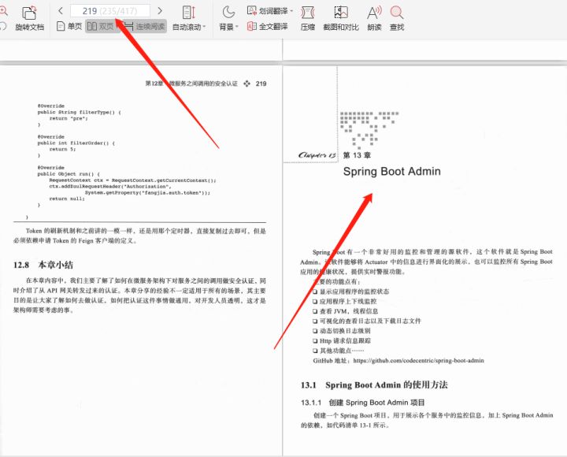567x457 pixels.
Task: Click the Compress (压缩) tool
Action: point(307,18)
